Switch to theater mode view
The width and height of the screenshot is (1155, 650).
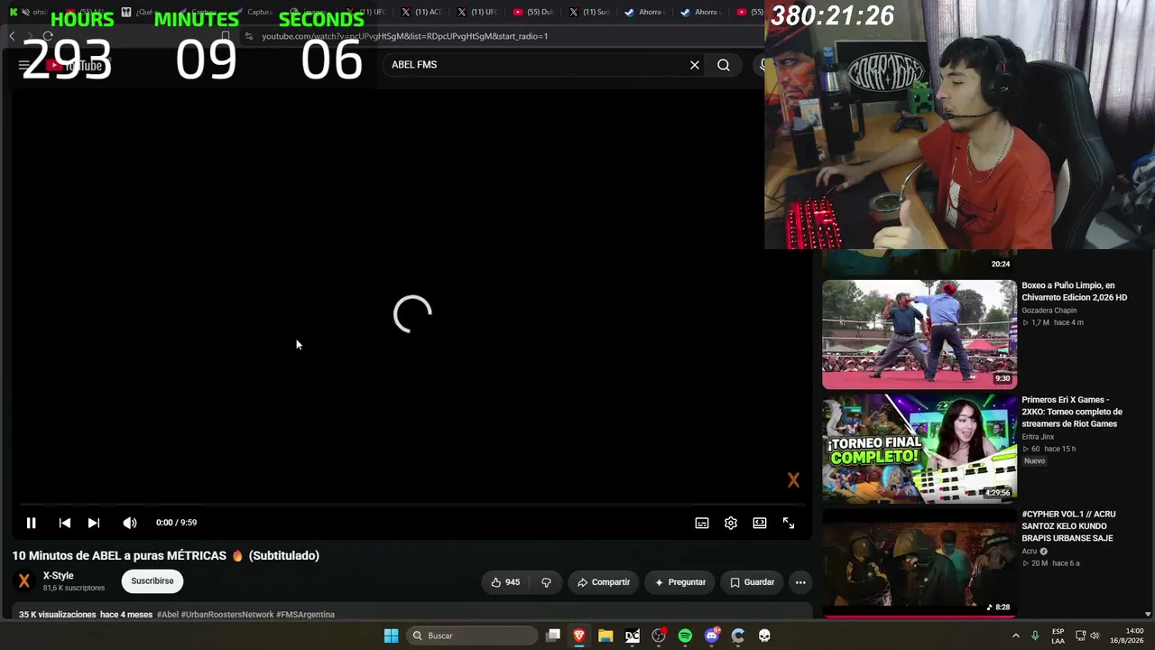(760, 523)
